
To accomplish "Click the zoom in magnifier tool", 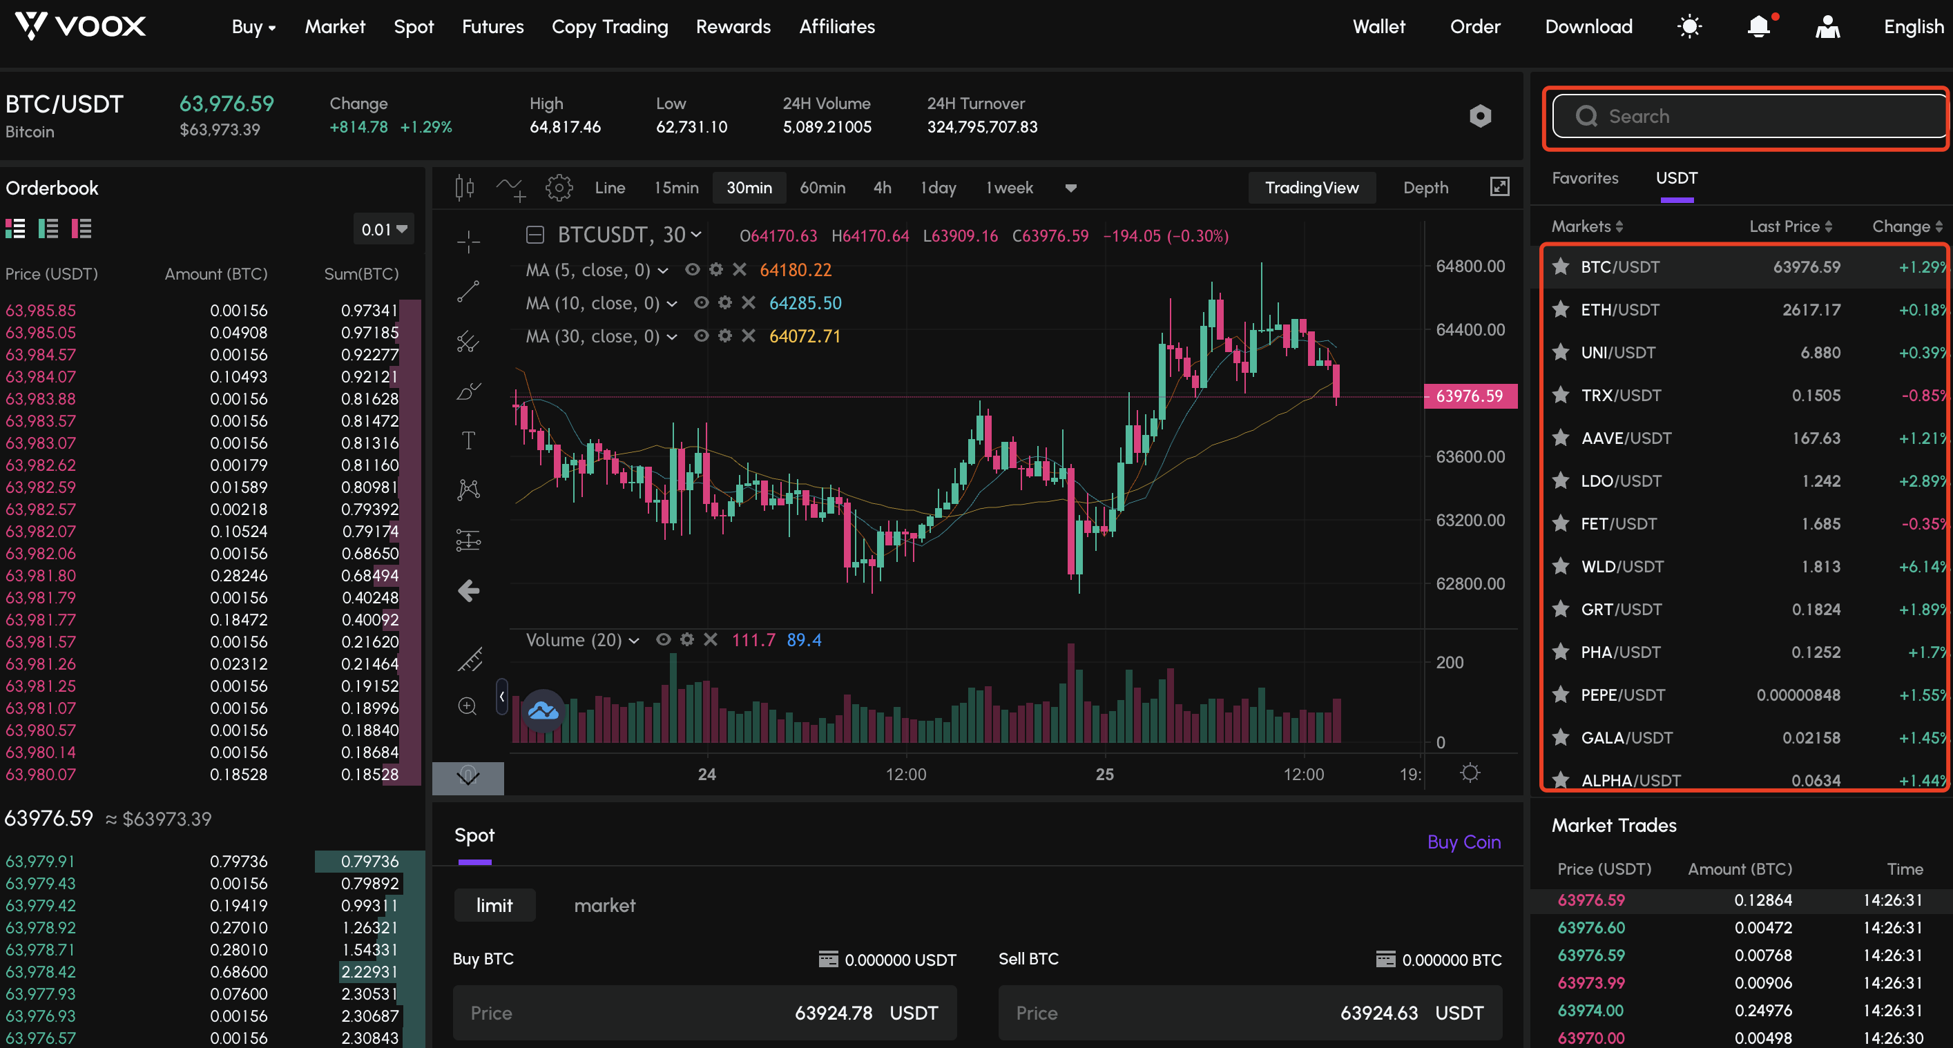I will pos(468,706).
